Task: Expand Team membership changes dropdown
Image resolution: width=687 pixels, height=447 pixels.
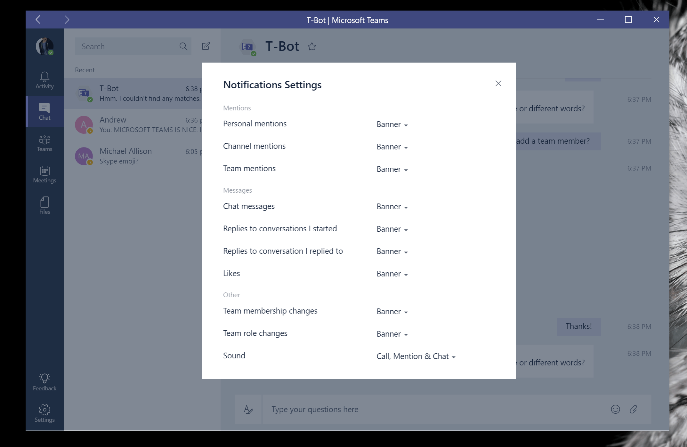Action: 392,312
